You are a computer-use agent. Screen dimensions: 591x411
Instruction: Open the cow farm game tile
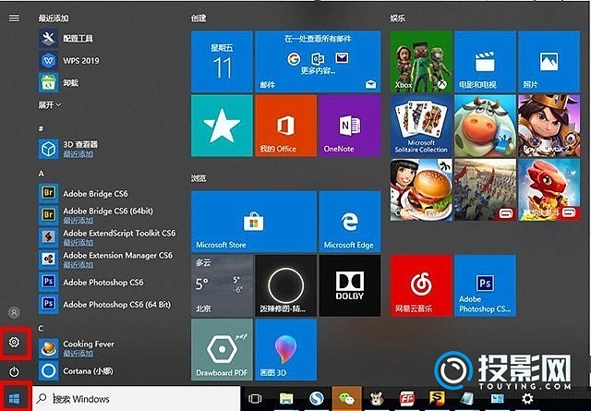(x=485, y=126)
